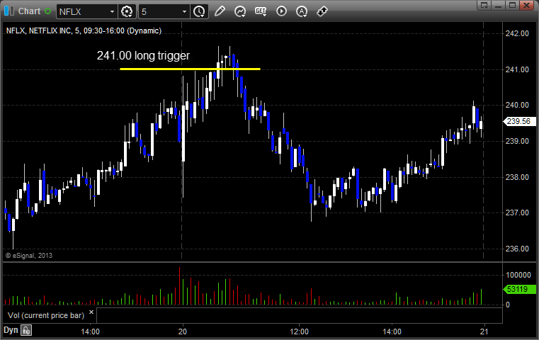Open the NFLX symbol dropdown arrow
The height and width of the screenshot is (340, 539).
click(x=112, y=12)
